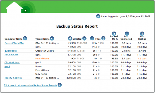The image size is (155, 93).
Task: Click iMac 24-183 testing target for Current Work iMac
Action: 47,43
